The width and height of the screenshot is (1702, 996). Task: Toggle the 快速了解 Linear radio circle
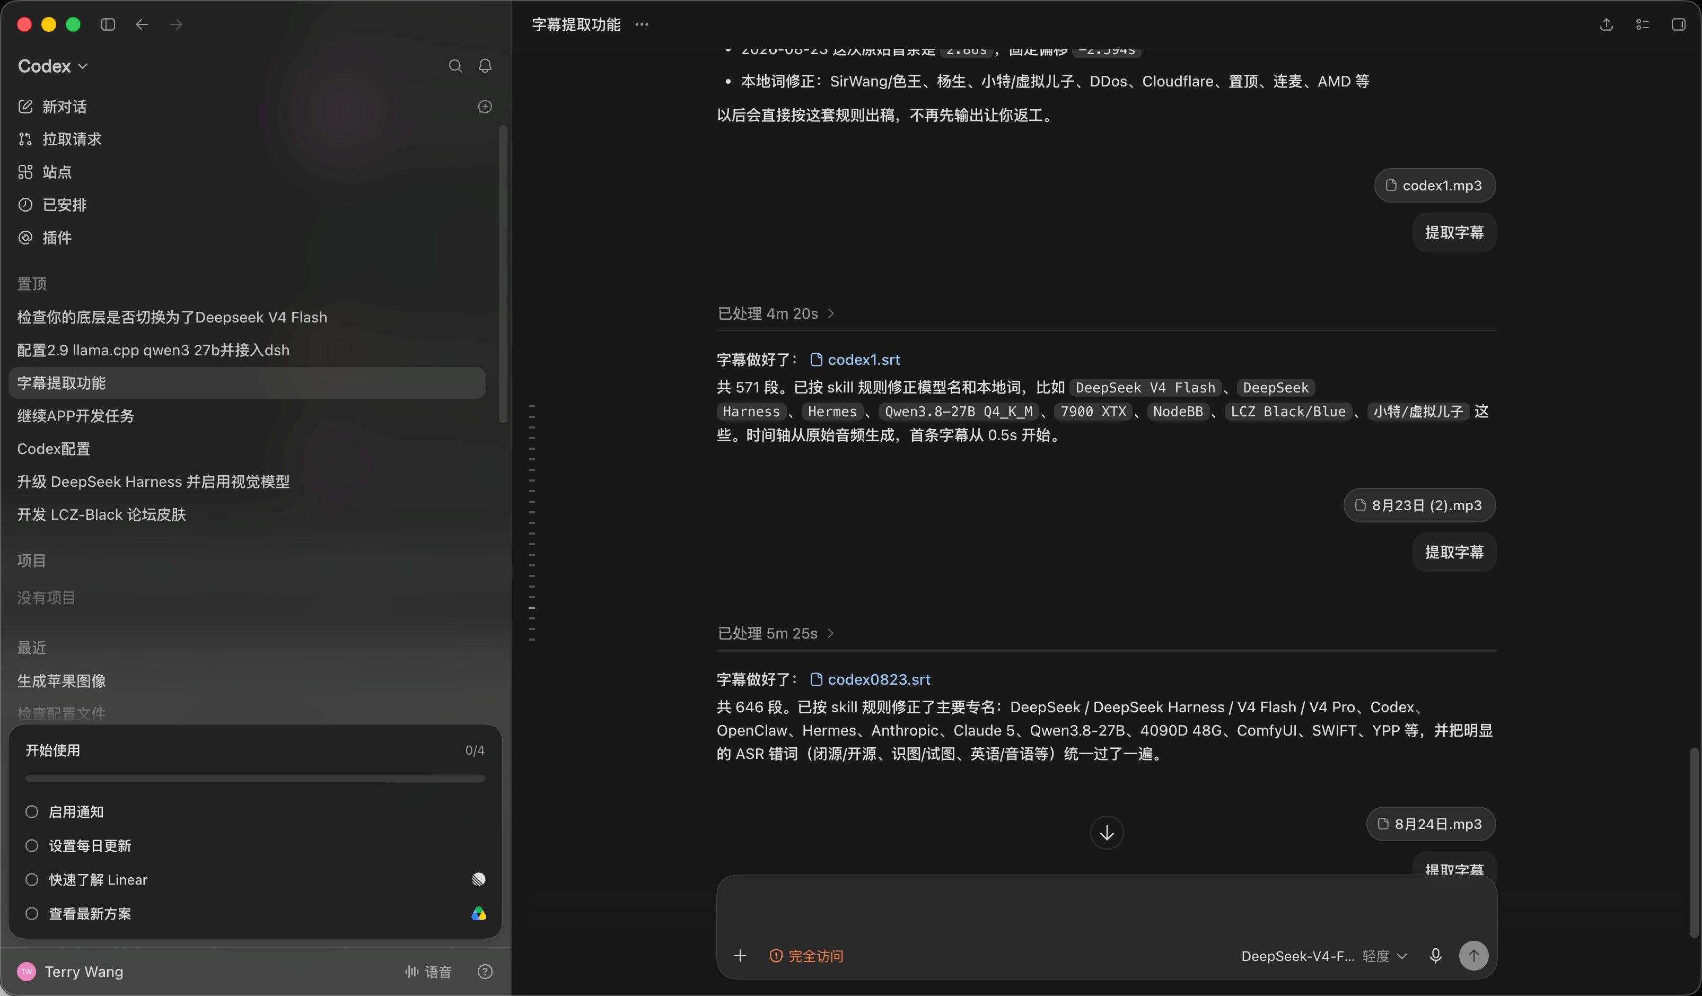[x=32, y=879]
